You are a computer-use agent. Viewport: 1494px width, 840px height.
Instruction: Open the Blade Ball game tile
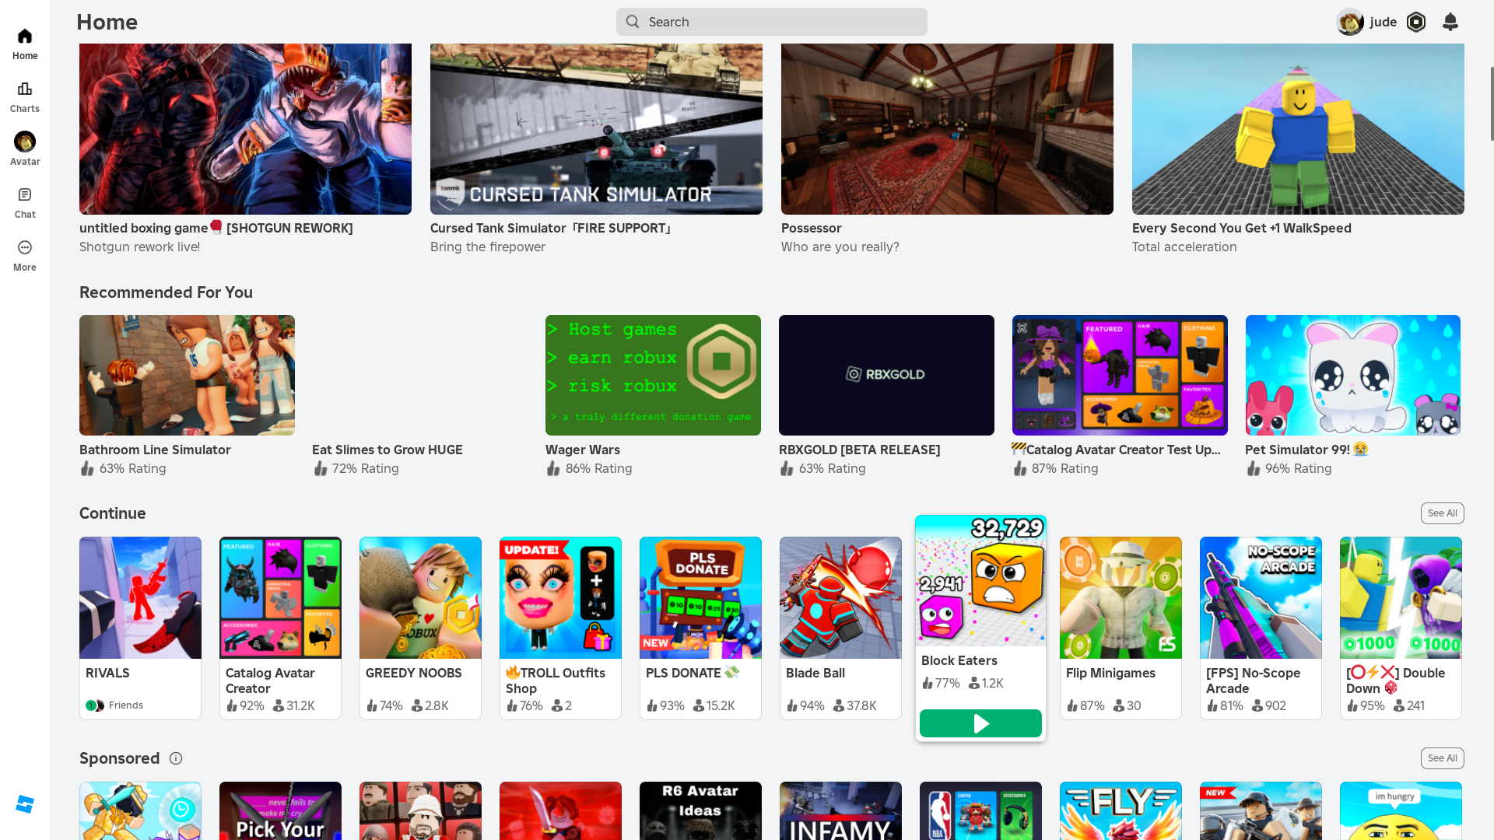coord(840,597)
